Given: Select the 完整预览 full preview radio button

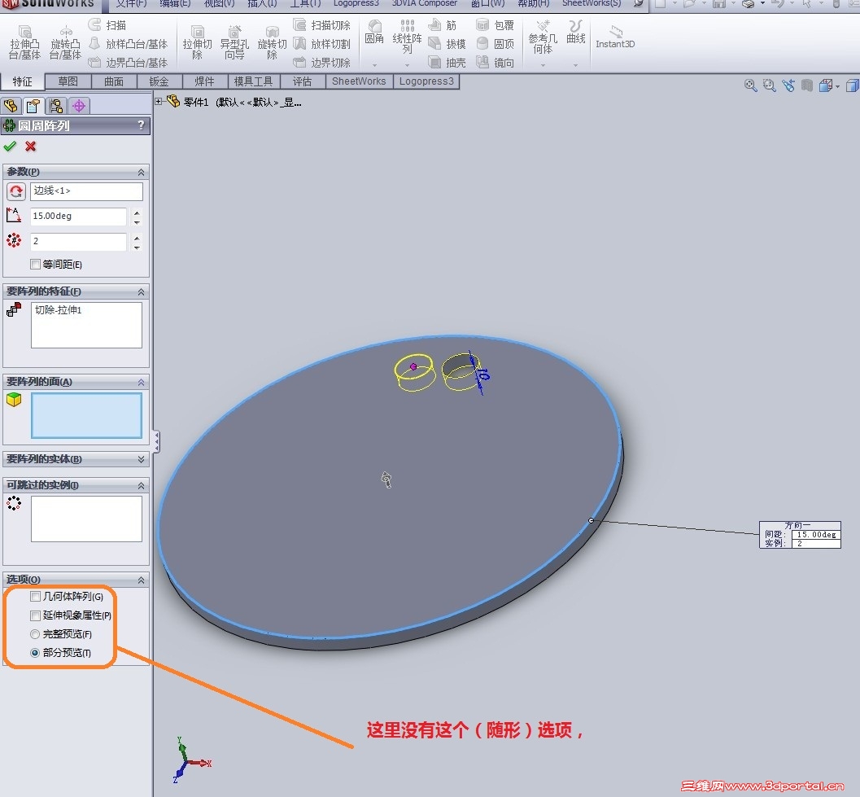Looking at the screenshot, I should (x=35, y=634).
